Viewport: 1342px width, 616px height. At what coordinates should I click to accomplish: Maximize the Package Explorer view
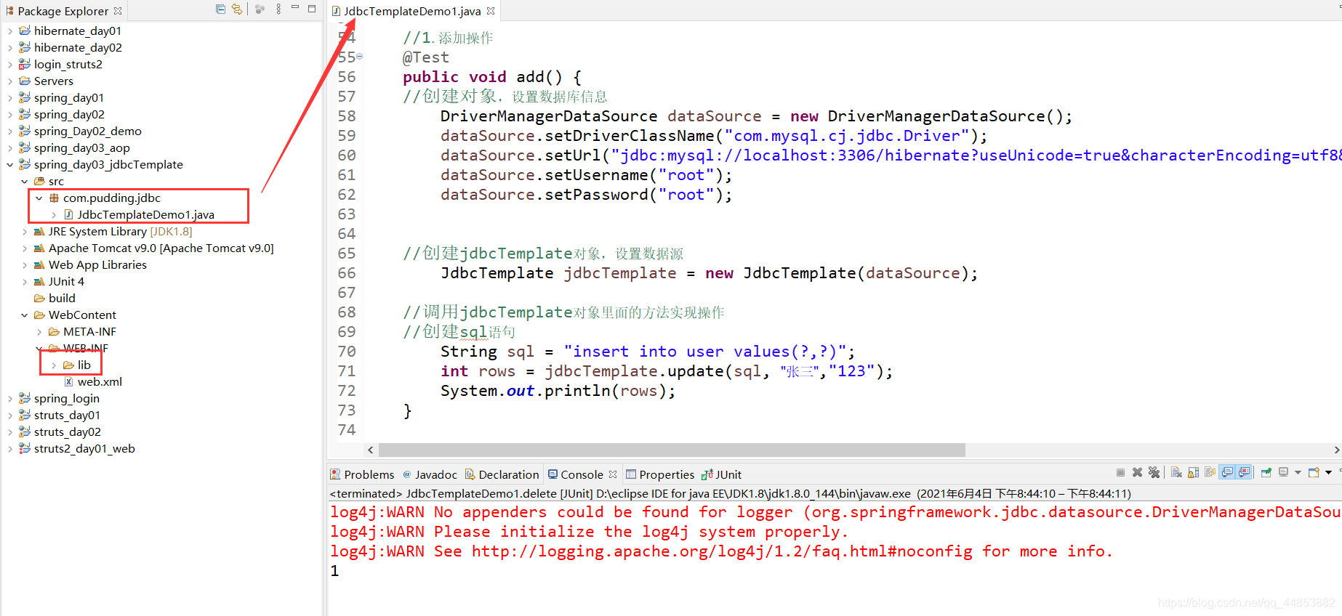312,8
